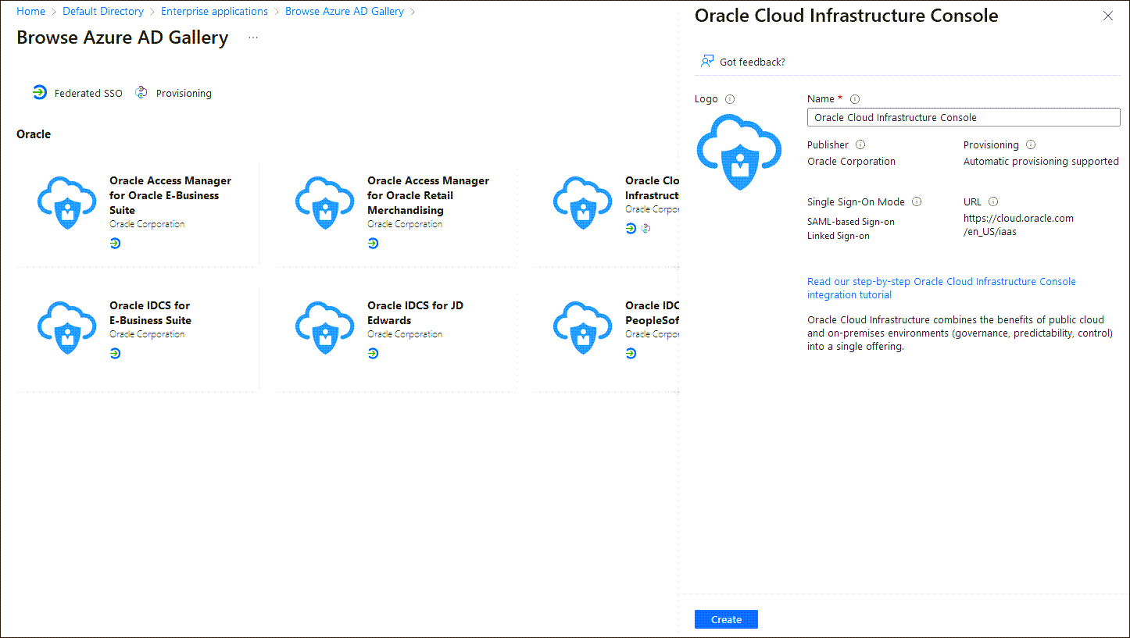Click info icon beside Publisher label
Screen dimensions: 1130x638
pos(860,145)
